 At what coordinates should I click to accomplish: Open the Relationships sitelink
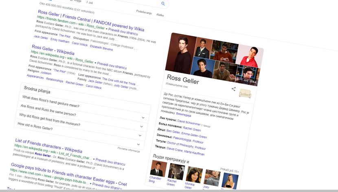tap(55, 80)
